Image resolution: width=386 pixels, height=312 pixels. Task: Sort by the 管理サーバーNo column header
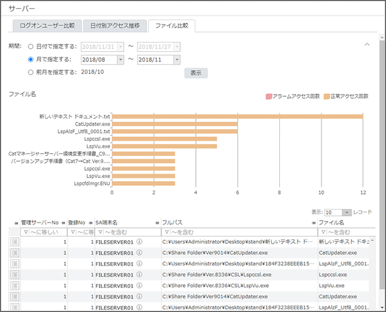tap(40, 223)
